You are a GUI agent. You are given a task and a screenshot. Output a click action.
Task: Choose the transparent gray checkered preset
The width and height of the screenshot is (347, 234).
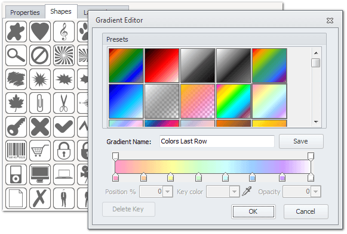point(162,101)
